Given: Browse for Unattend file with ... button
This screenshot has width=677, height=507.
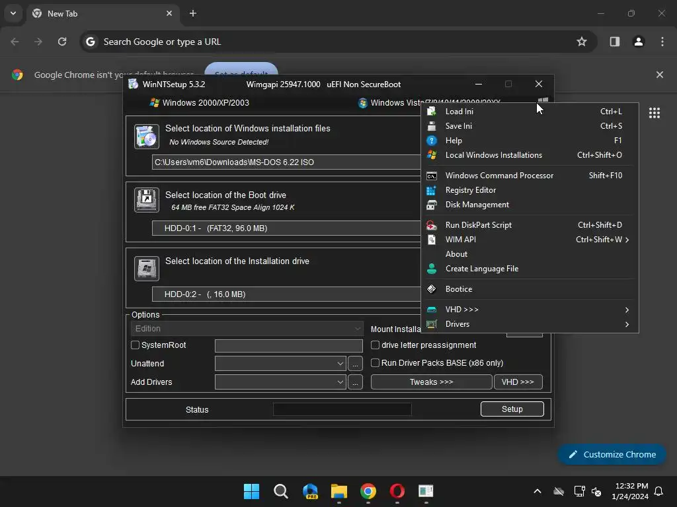Looking at the screenshot, I should pyautogui.click(x=355, y=364).
